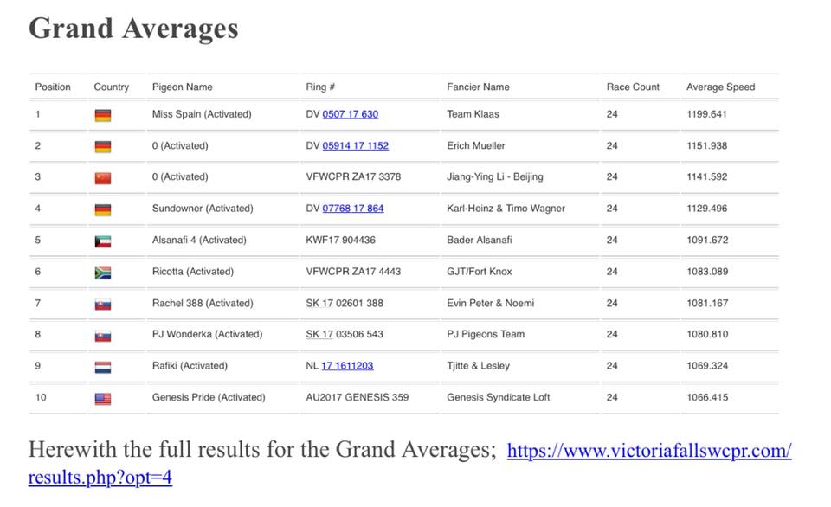Click the Netherlands flag beside Rafiki
The height and width of the screenshot is (507, 831).
[102, 367]
